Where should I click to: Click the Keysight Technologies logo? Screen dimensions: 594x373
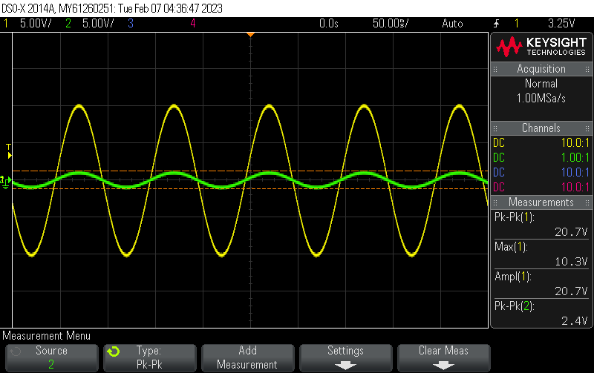pos(541,47)
